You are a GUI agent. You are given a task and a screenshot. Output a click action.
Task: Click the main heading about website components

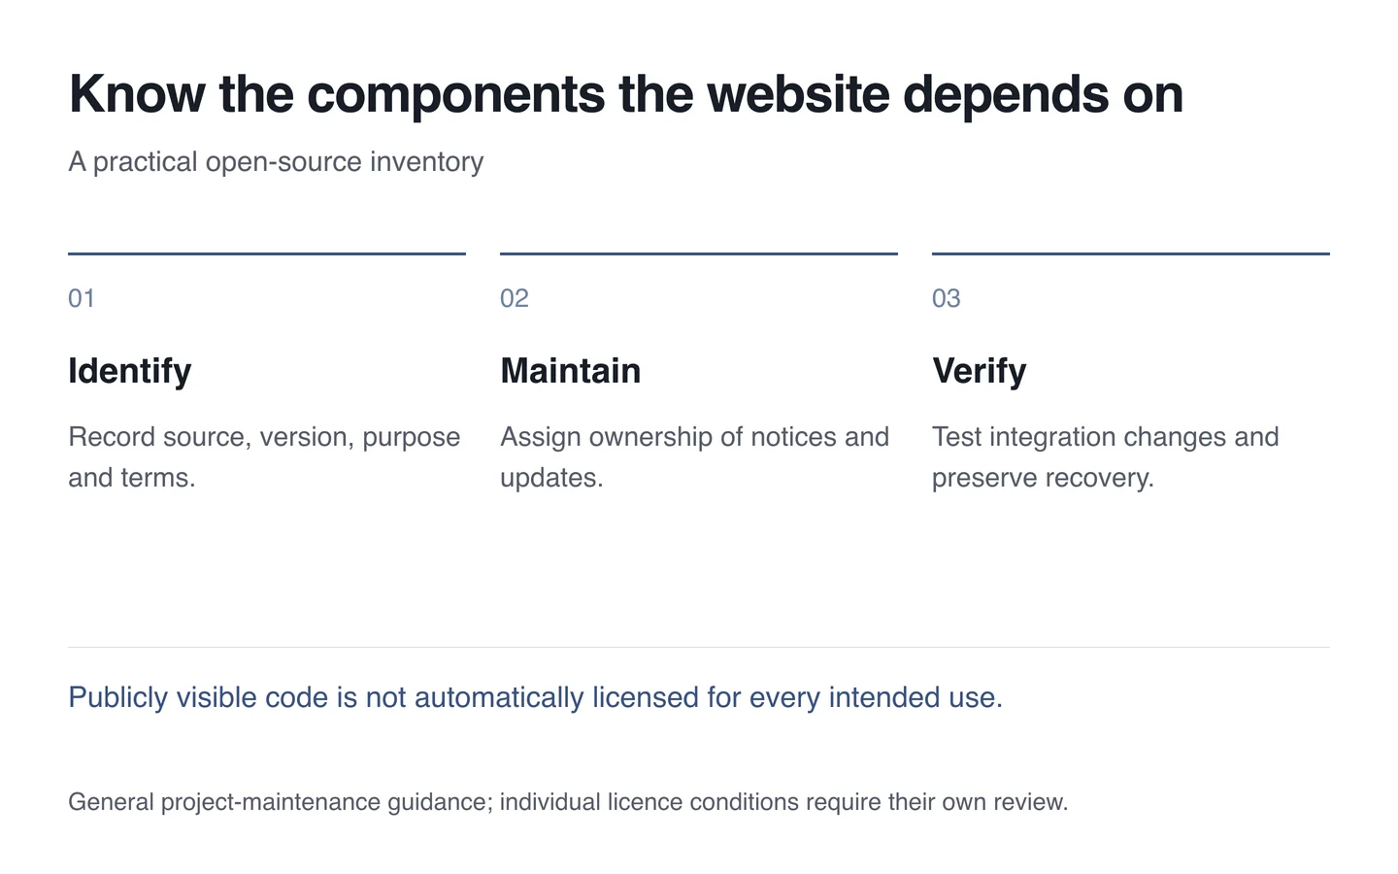coord(626,94)
